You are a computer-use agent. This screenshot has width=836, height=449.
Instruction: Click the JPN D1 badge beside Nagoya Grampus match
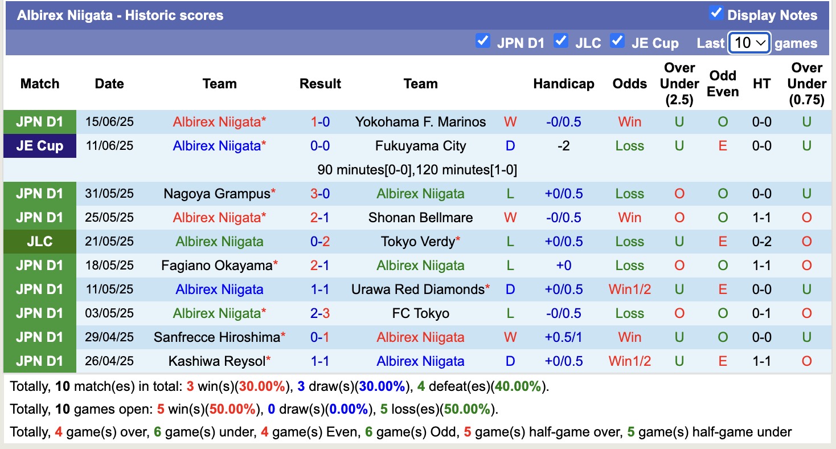[39, 193]
